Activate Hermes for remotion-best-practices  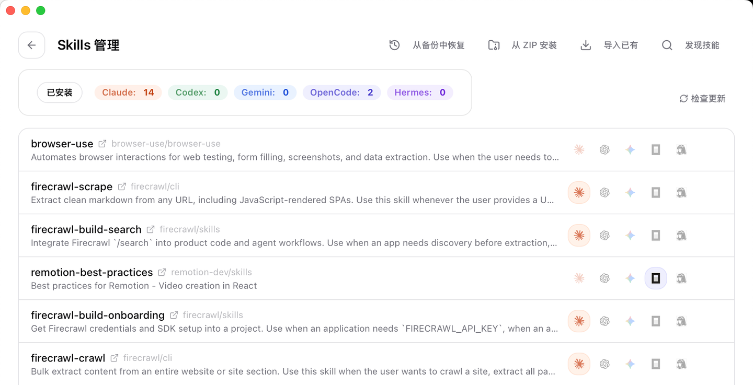pos(681,278)
